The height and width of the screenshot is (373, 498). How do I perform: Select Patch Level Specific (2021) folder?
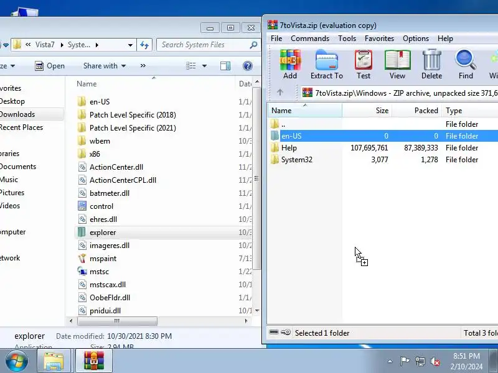133,128
